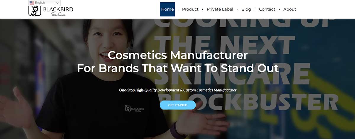Click the Blackbird B emblem logo icon
The height and width of the screenshot is (139, 355).
(35, 11)
